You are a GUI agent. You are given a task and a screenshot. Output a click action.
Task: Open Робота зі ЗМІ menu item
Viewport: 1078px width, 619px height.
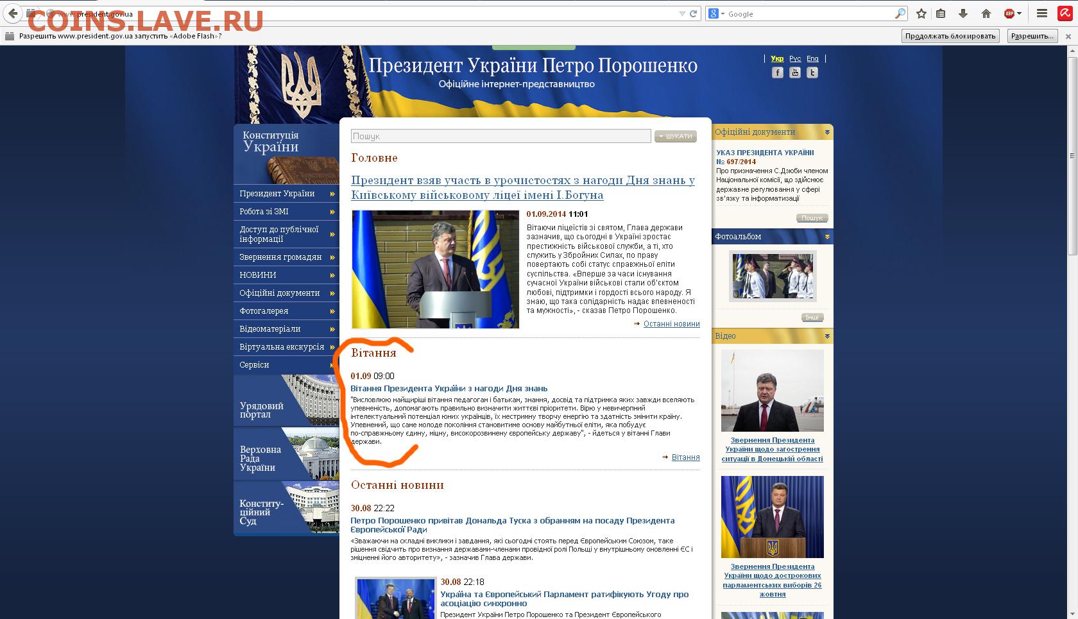click(x=286, y=212)
